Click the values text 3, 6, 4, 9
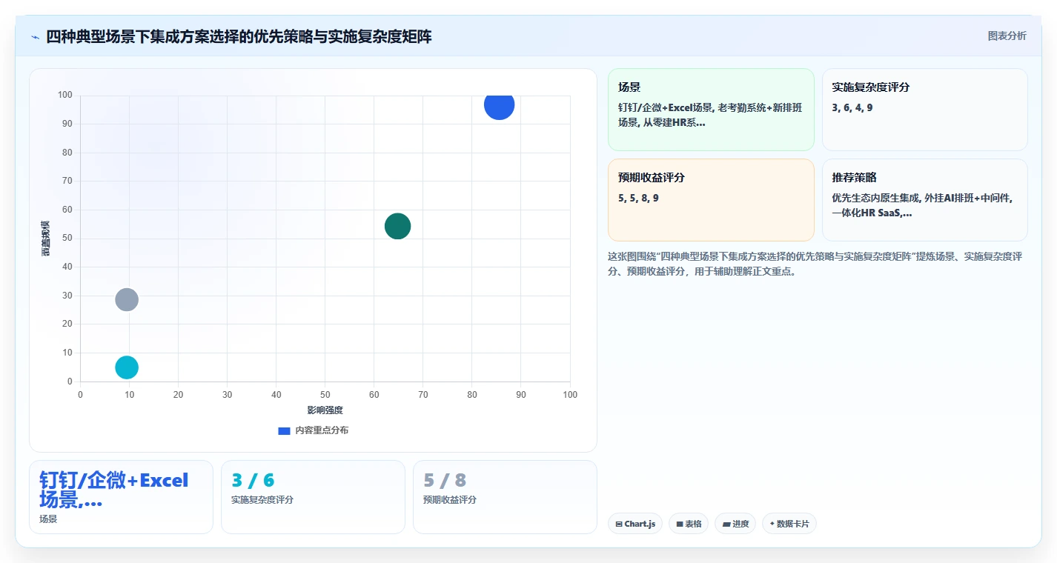 (x=852, y=107)
